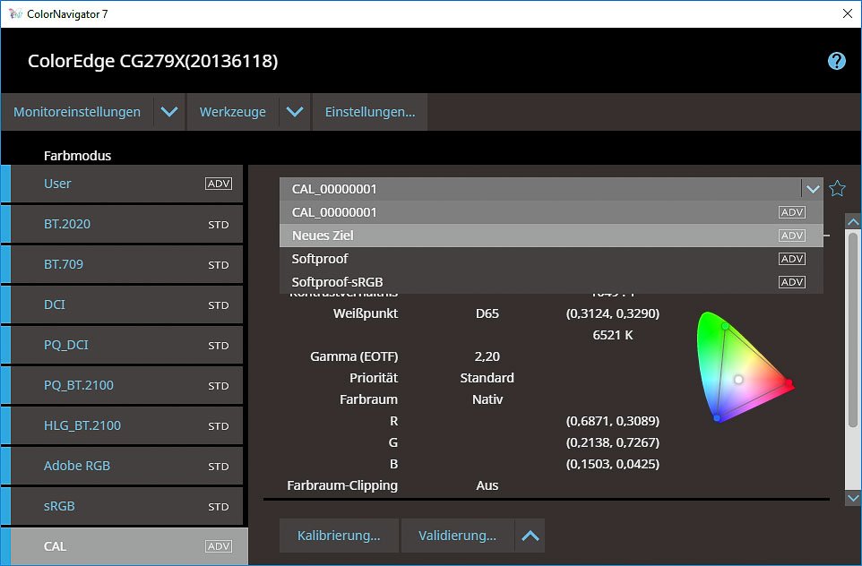Expand the Monitoreinstellungen dropdown arrow
The image size is (862, 566).
click(168, 112)
